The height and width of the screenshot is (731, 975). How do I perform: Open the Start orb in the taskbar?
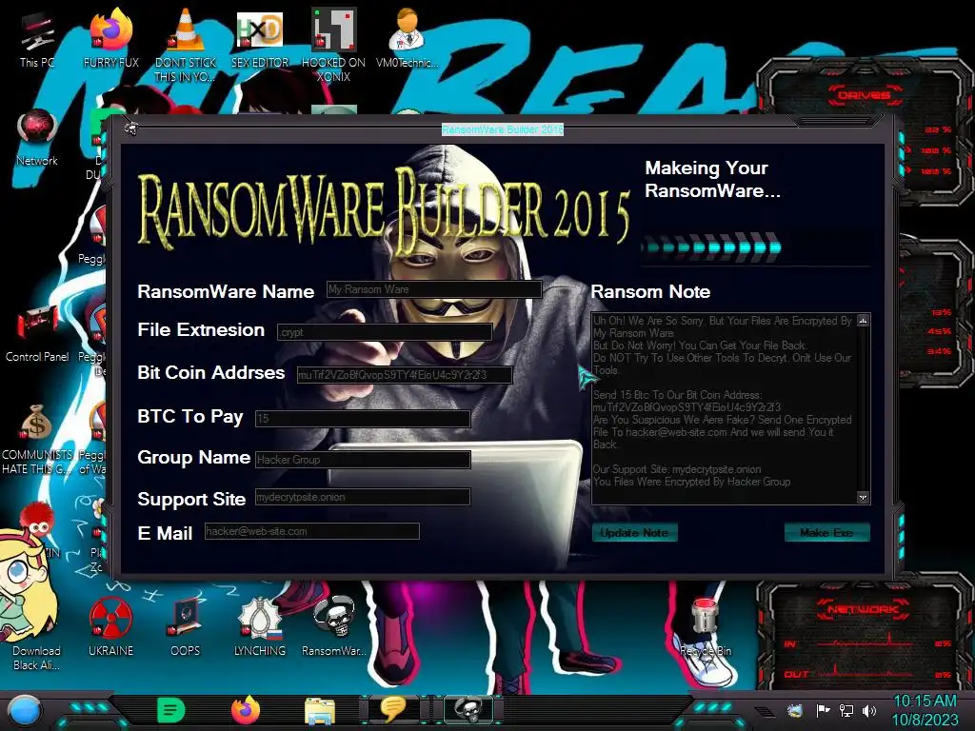coord(24,710)
